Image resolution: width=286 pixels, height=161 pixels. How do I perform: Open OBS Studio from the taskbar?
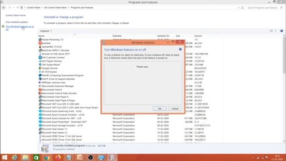coord(90,157)
